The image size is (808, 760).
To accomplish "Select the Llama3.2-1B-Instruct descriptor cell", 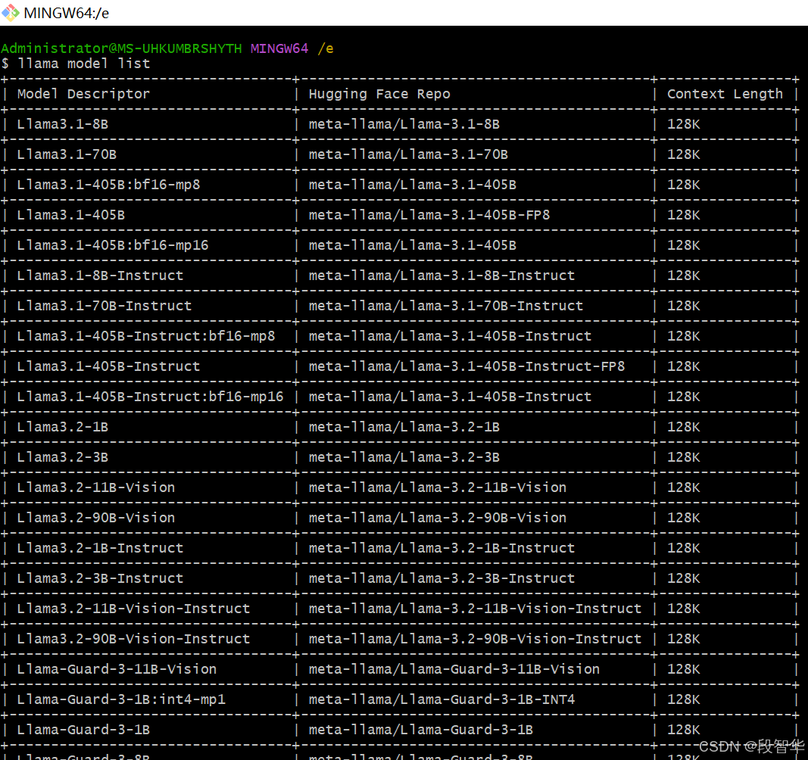I will 100,548.
